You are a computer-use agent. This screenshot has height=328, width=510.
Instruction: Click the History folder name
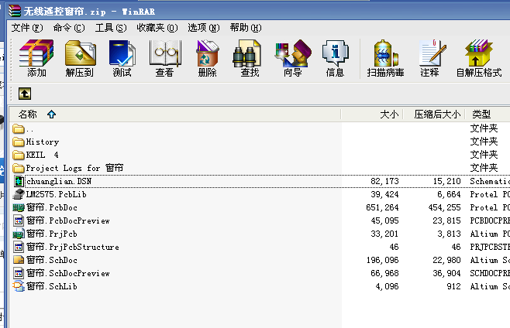(x=43, y=142)
